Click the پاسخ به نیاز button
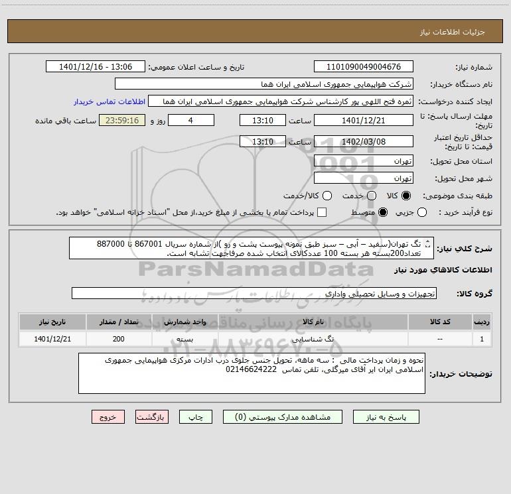 click(386, 417)
